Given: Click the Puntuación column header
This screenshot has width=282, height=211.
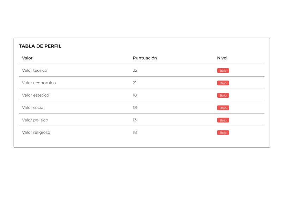Looking at the screenshot, I should 145,58.
